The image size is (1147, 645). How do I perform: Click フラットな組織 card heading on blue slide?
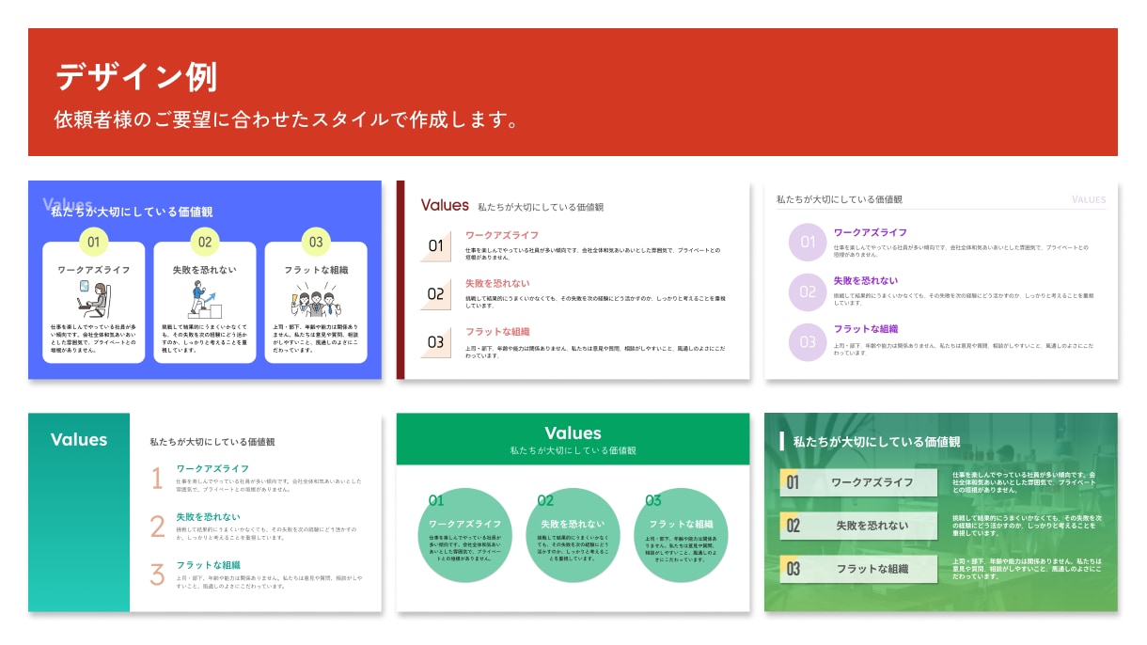[x=316, y=270]
